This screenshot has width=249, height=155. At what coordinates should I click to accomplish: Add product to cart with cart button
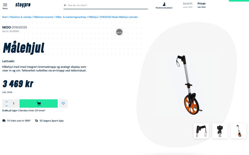pyautogui.click(x=39, y=104)
